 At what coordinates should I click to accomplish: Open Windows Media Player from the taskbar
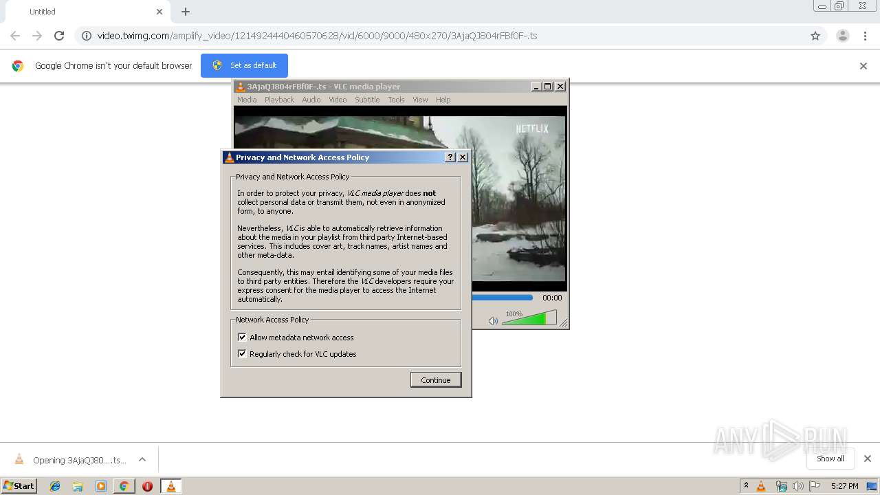pos(101,486)
